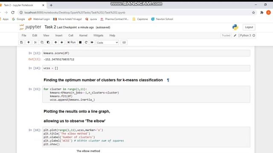The image size is (273, 153).
Task: Open the Insert menu
Action: pyautogui.click(x=59, y=35)
